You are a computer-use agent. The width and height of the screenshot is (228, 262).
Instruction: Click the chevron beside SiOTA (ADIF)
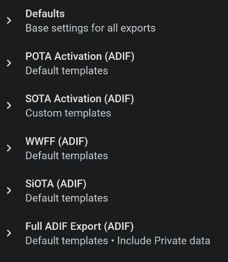point(9,191)
